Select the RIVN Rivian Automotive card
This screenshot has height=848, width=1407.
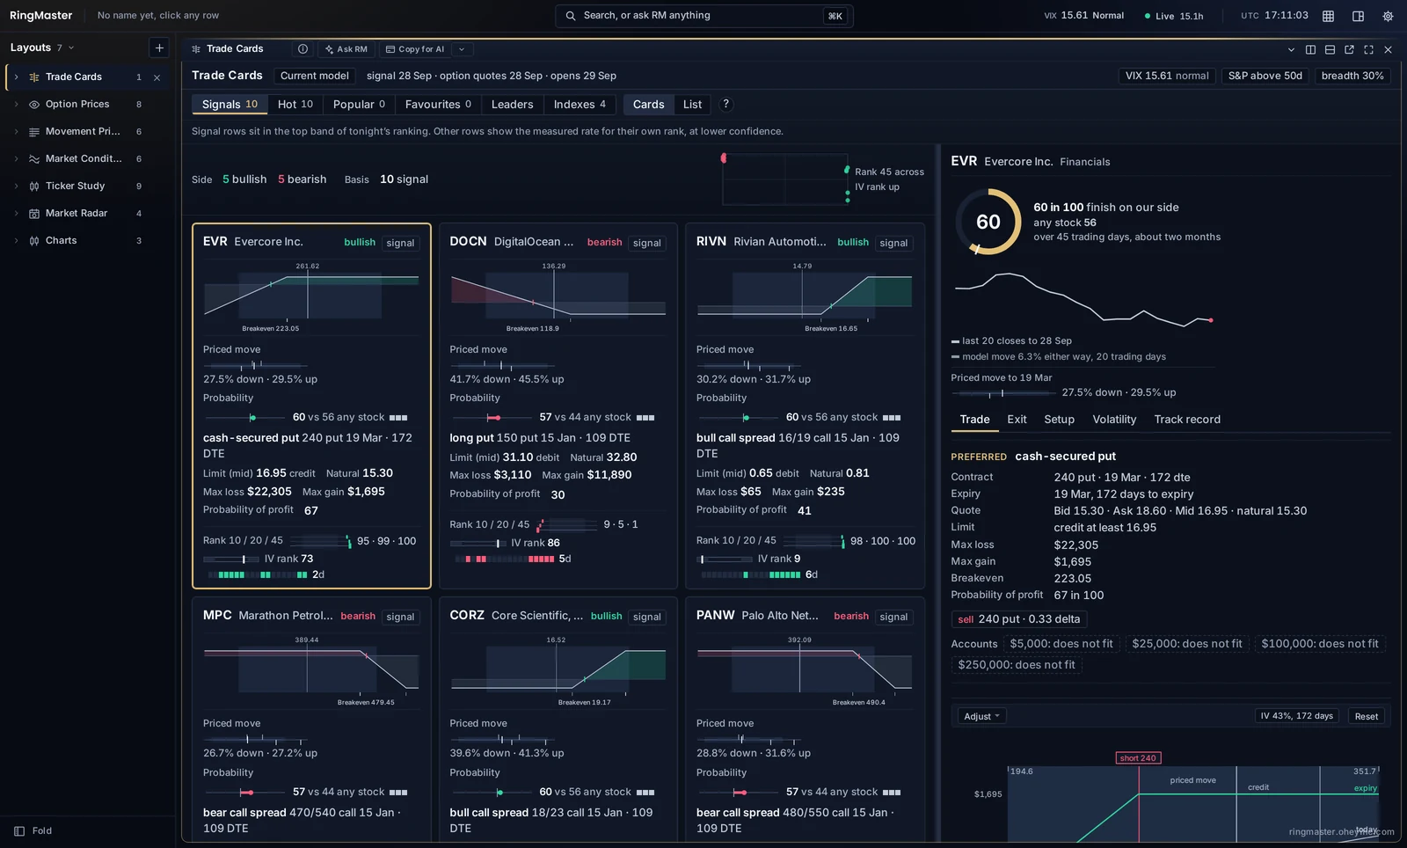coord(805,406)
